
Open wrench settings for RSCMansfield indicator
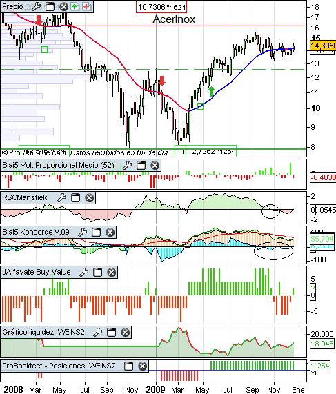(61, 198)
